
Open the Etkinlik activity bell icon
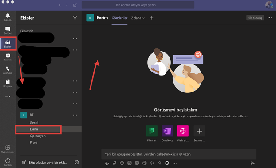click(x=8, y=17)
